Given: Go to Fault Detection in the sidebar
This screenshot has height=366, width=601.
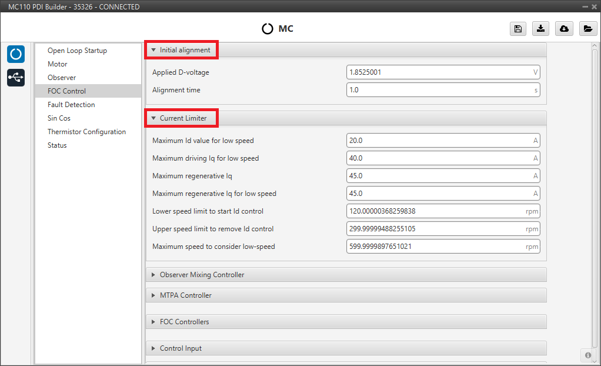Looking at the screenshot, I should tap(71, 105).
